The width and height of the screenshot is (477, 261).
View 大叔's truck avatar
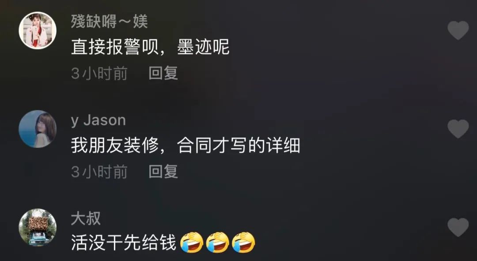tap(38, 227)
